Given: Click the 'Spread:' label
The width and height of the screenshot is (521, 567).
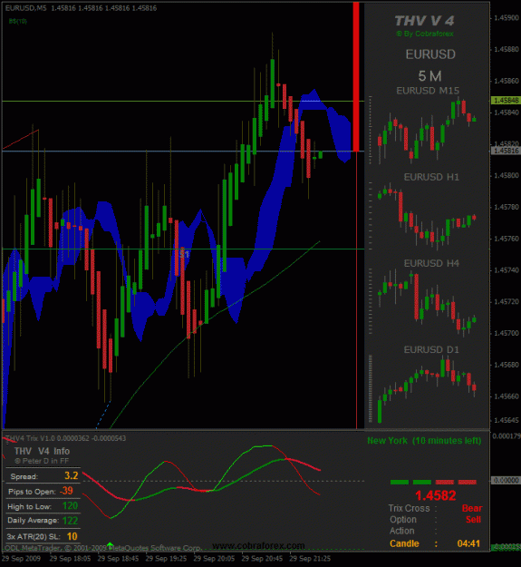Looking at the screenshot, I should pyautogui.click(x=24, y=476).
